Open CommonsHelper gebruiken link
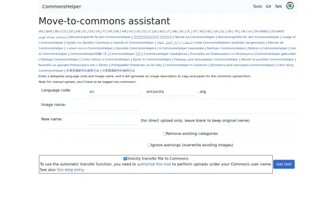Viewport: 336px width, 210px height. tap(276, 54)
